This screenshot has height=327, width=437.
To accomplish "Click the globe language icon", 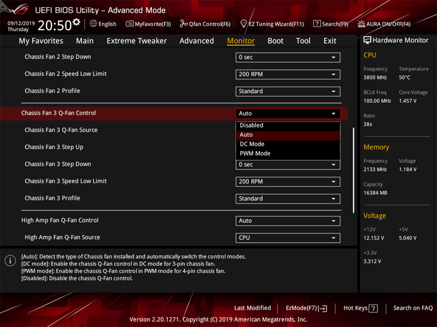I will click(x=93, y=24).
